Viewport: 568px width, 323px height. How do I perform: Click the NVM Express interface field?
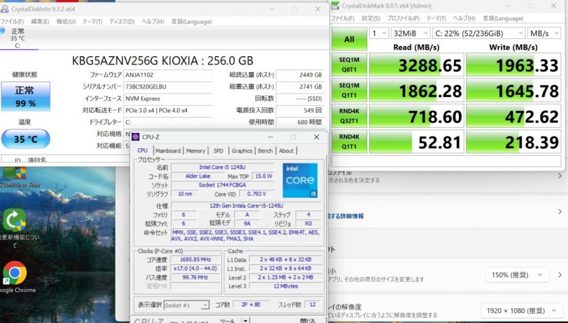[168, 99]
